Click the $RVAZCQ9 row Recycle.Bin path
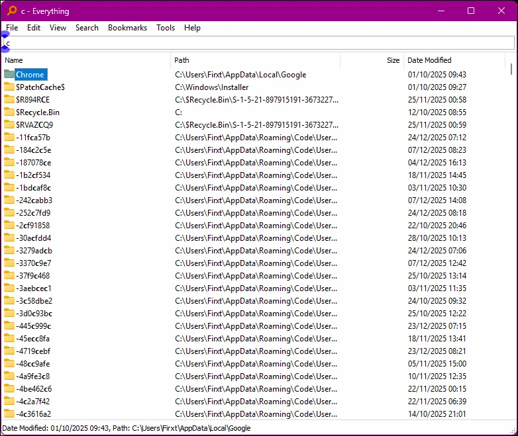 pyautogui.click(x=257, y=125)
